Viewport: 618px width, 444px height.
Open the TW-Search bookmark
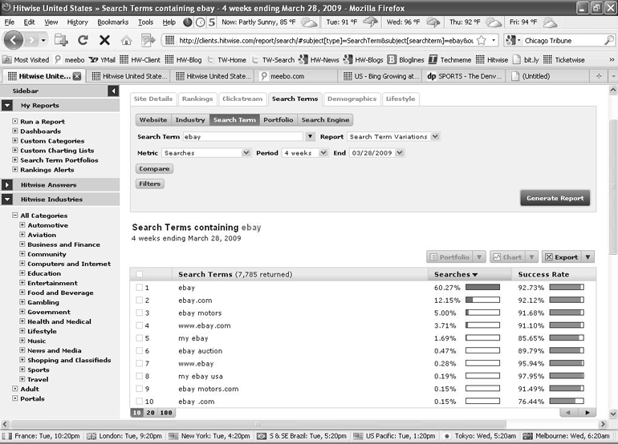point(273,60)
